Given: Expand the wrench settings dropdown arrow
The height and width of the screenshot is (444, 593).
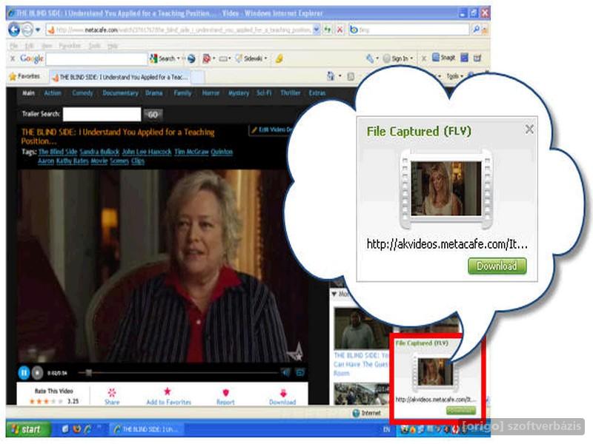Looking at the screenshot, I should coord(377,58).
